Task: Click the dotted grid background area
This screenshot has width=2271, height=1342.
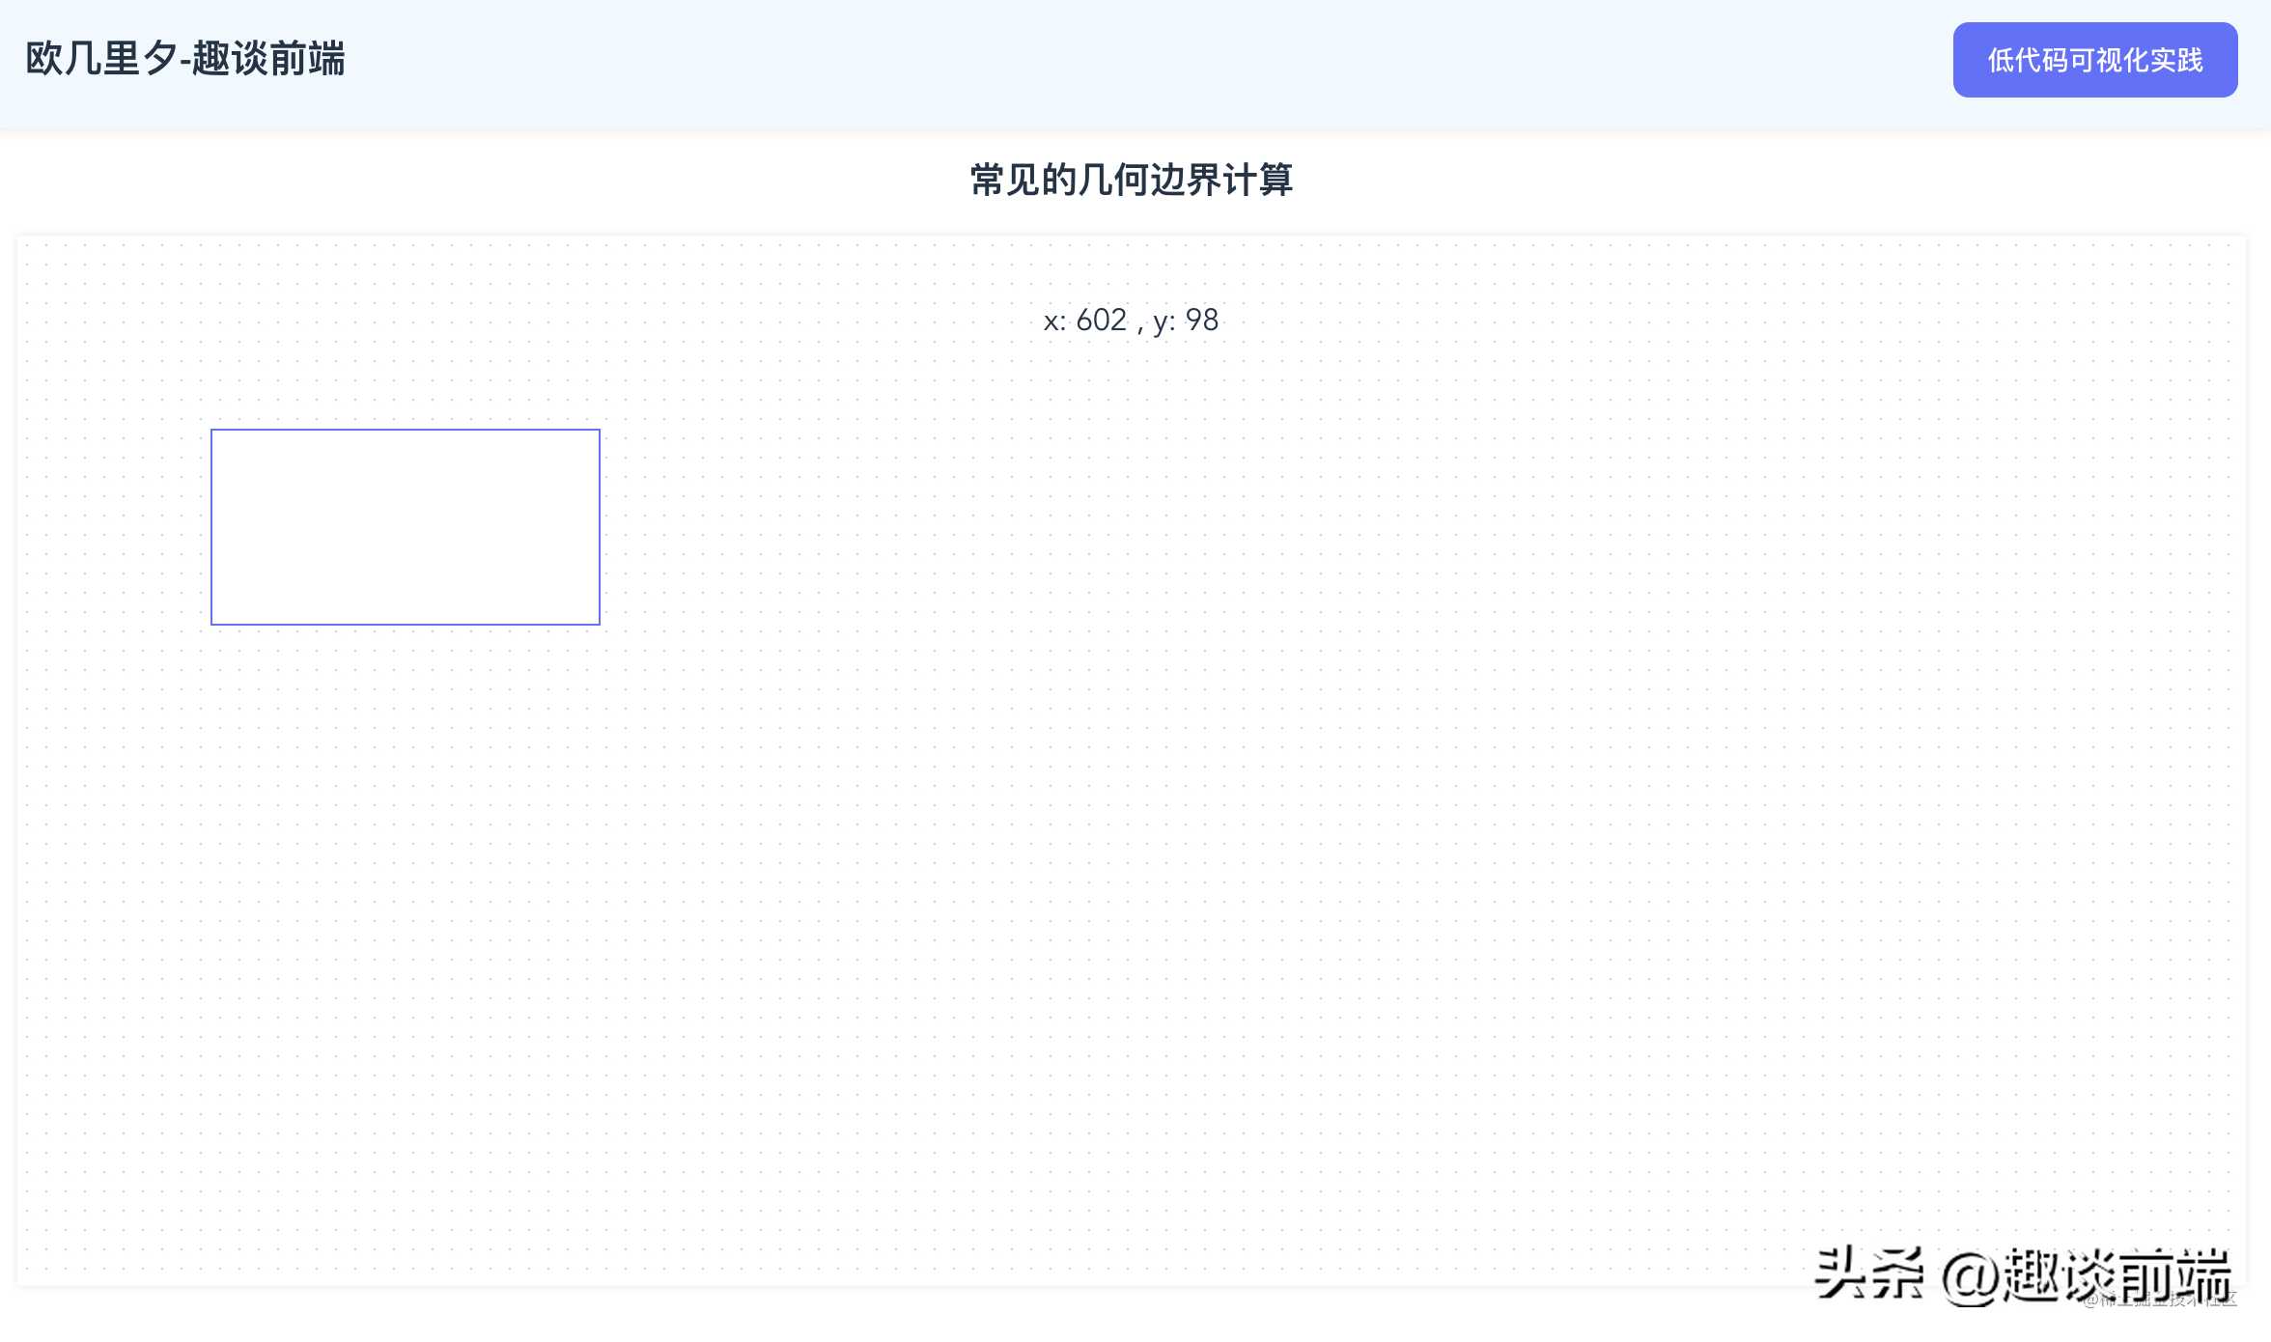Action: point(1135,798)
